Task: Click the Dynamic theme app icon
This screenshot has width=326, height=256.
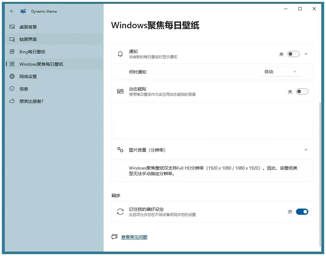Action: pos(23,11)
